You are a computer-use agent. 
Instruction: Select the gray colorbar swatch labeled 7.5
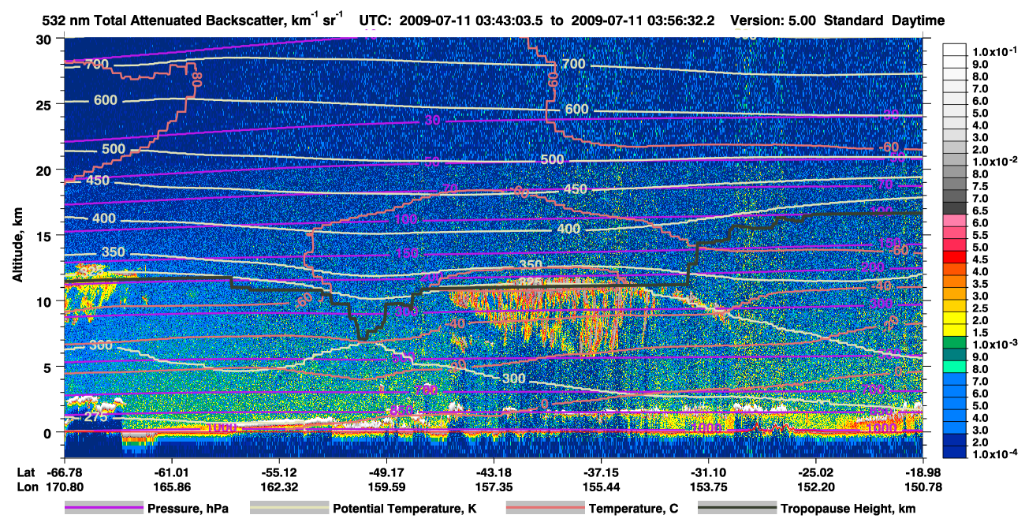pyautogui.click(x=956, y=184)
